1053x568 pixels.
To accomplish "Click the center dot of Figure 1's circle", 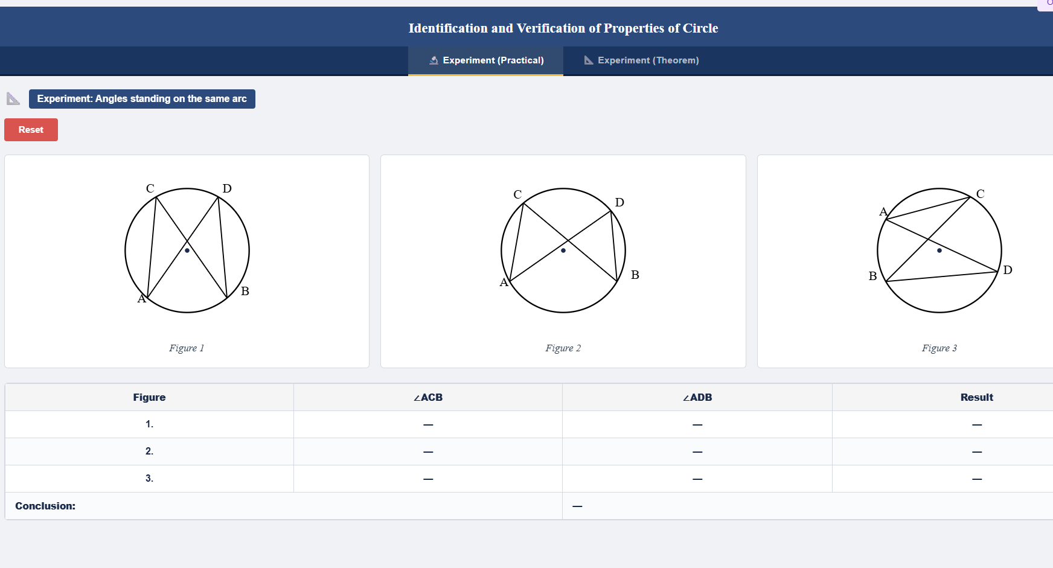I will click(x=187, y=250).
